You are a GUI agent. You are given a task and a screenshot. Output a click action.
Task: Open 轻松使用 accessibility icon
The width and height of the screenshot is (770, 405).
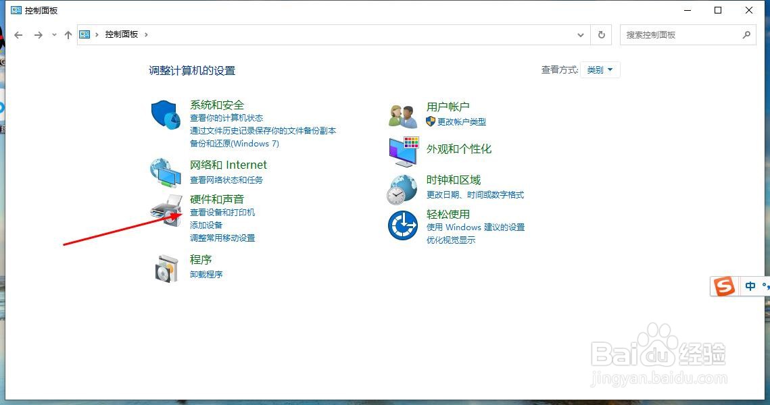pos(402,225)
